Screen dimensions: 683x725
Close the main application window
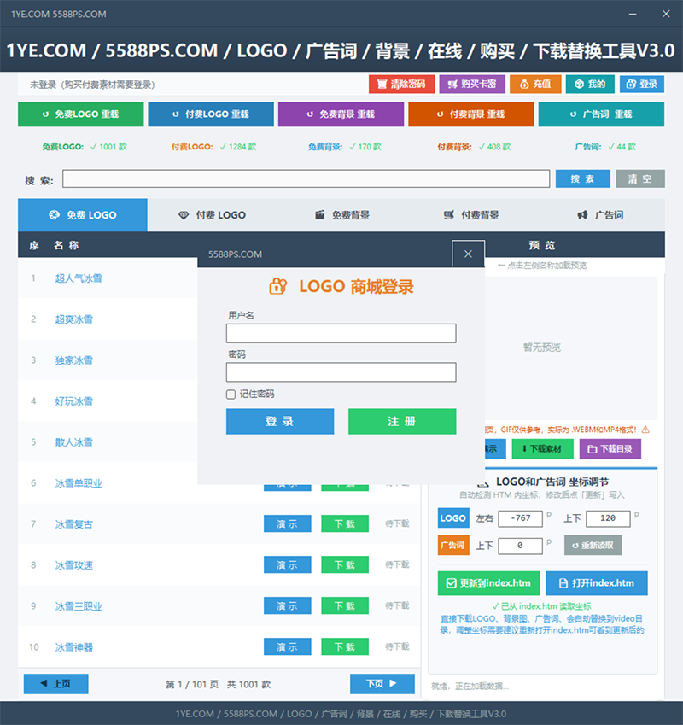coord(666,14)
